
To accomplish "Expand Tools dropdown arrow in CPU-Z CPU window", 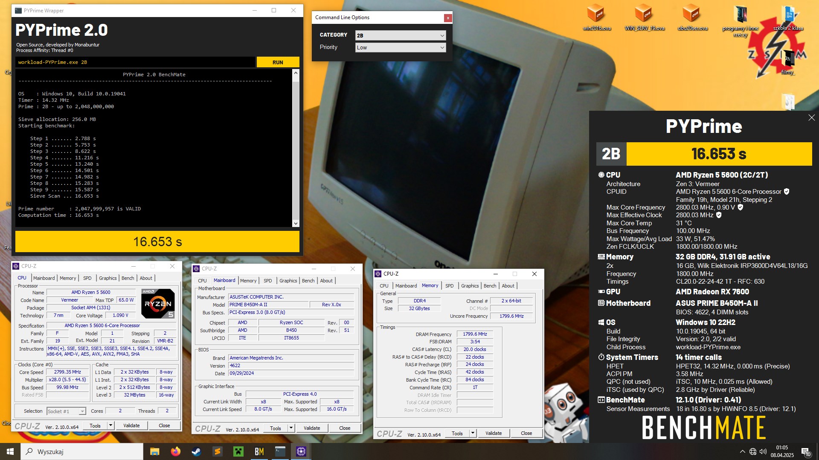I will tap(110, 425).
